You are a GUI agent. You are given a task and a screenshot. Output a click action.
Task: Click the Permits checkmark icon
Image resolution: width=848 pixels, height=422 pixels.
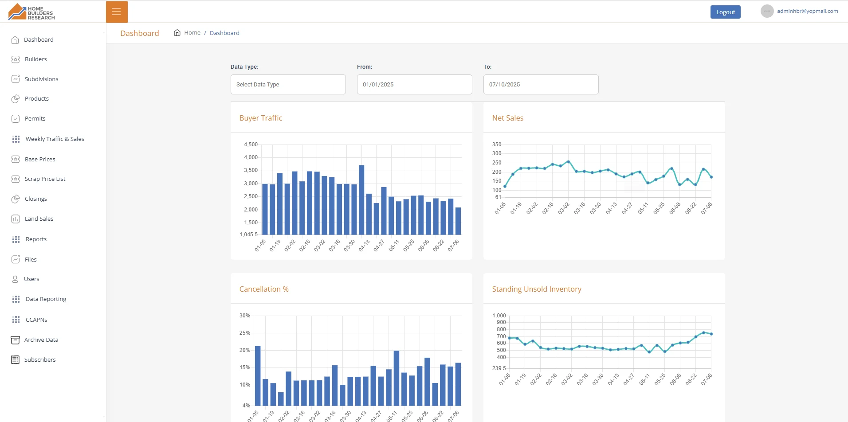[x=16, y=119]
